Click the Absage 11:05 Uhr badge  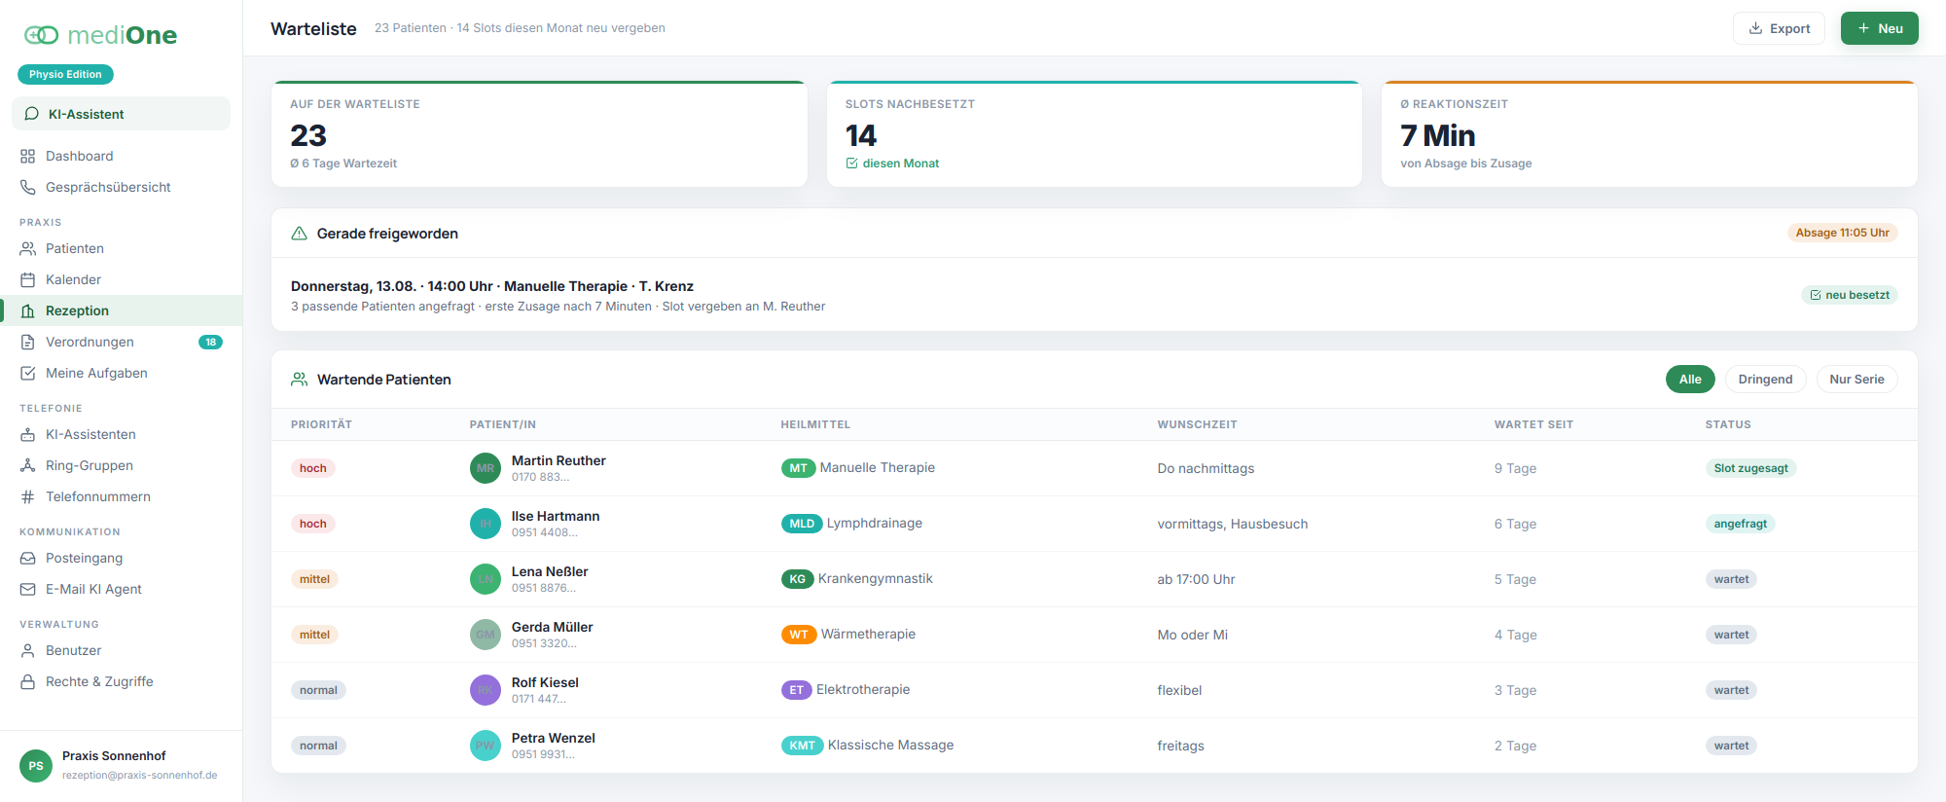point(1843,233)
